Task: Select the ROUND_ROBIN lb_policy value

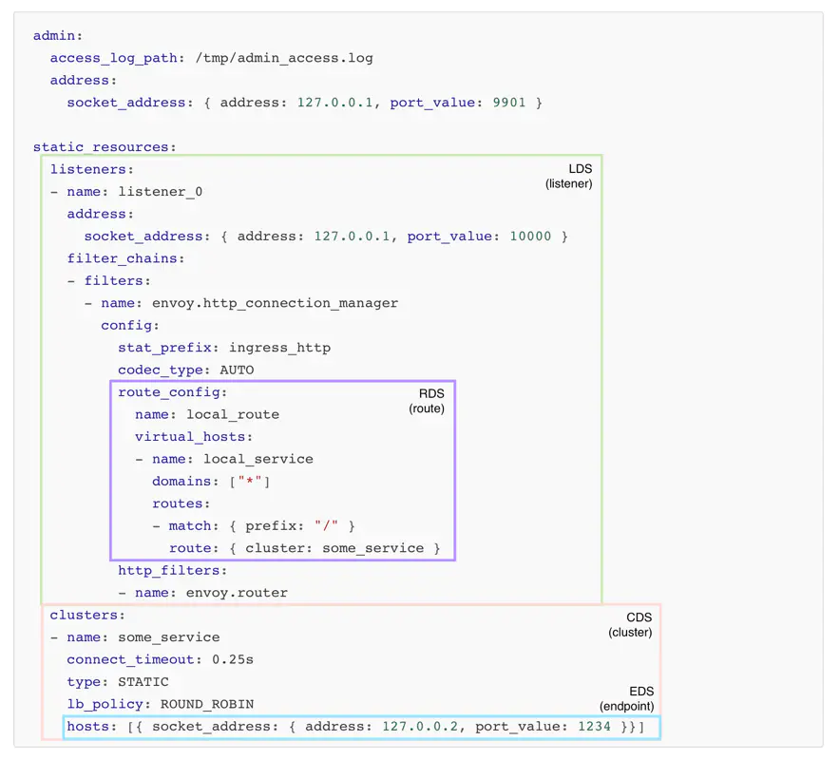Action: click(x=206, y=704)
